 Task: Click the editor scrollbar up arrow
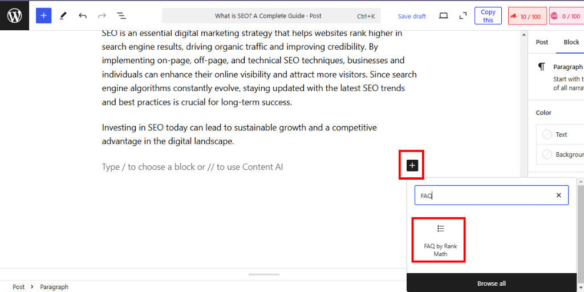tap(524, 34)
